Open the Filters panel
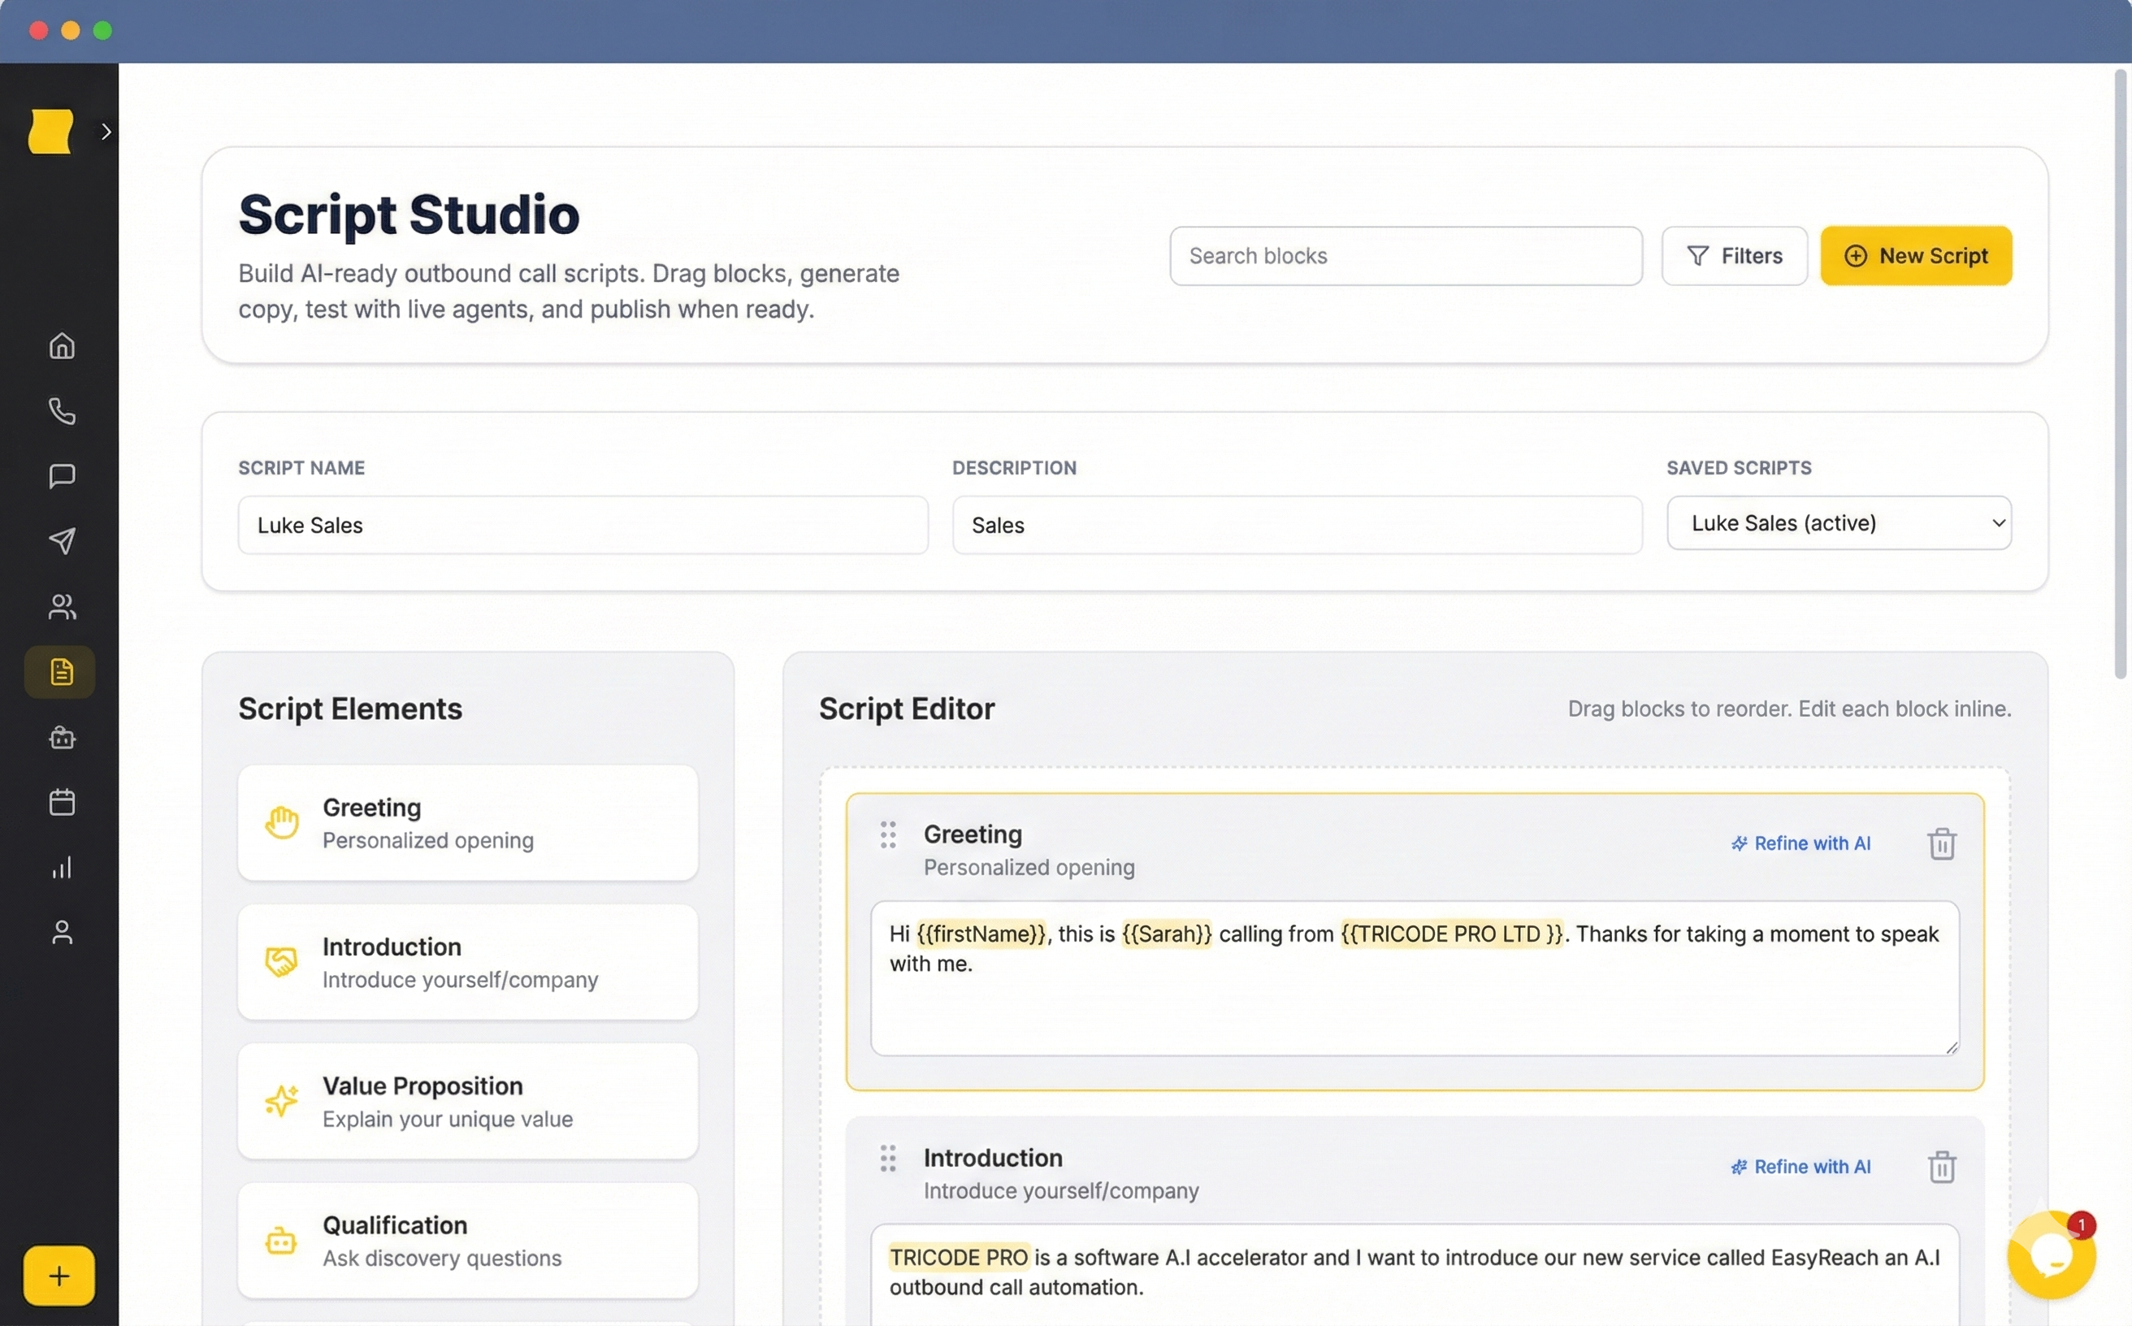The height and width of the screenshot is (1326, 2132). tap(1734, 255)
